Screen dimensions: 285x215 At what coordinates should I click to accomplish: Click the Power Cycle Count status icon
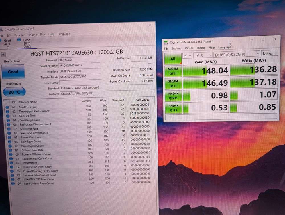coord(10,146)
